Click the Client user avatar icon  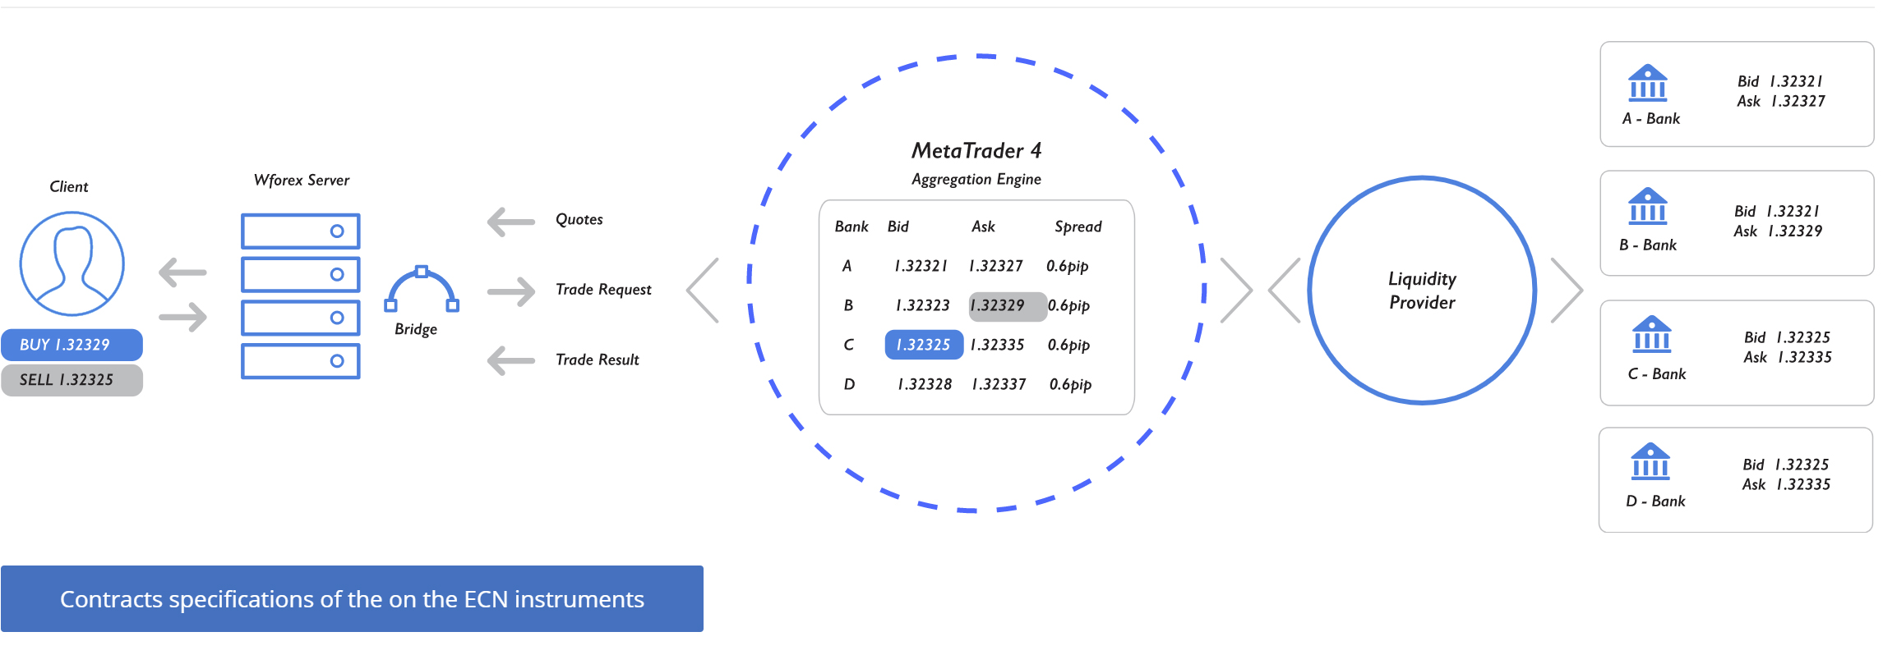72,263
